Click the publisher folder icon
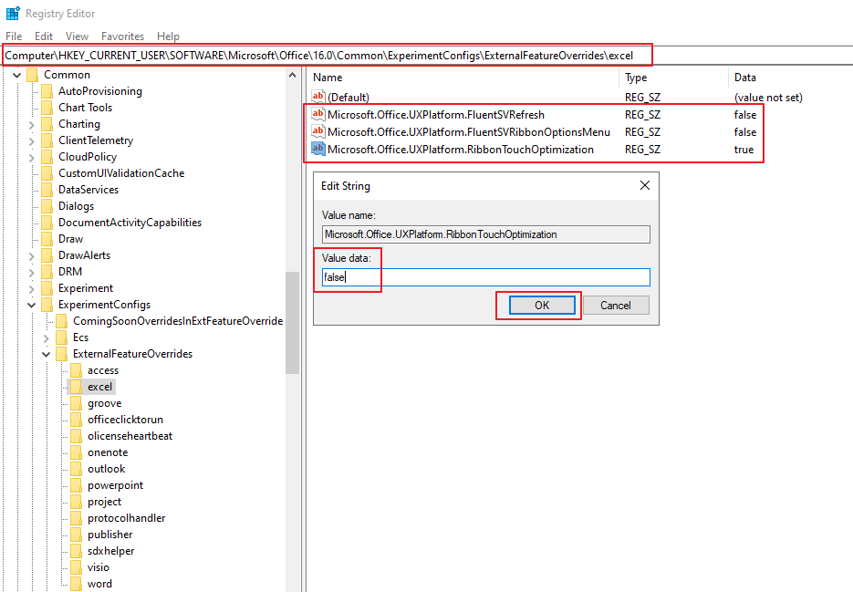 (x=76, y=535)
